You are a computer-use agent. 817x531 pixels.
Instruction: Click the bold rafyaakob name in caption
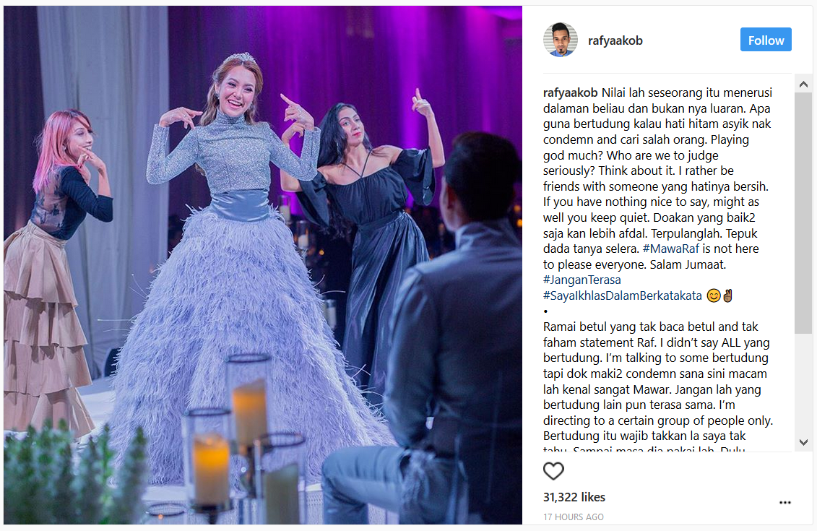570,92
